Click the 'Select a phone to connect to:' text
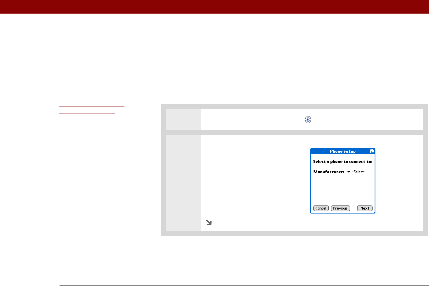 click(343, 162)
